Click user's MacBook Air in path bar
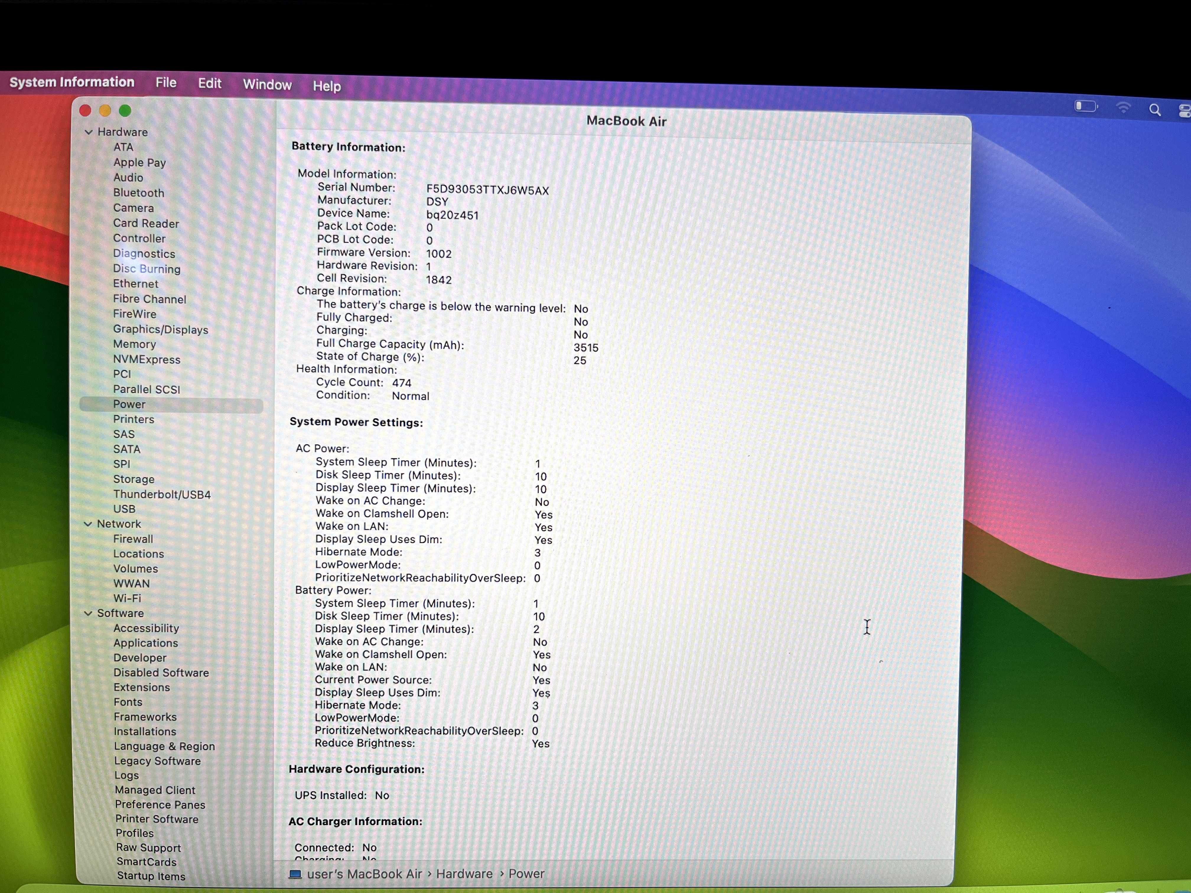Viewport: 1191px width, 893px height. click(x=365, y=874)
